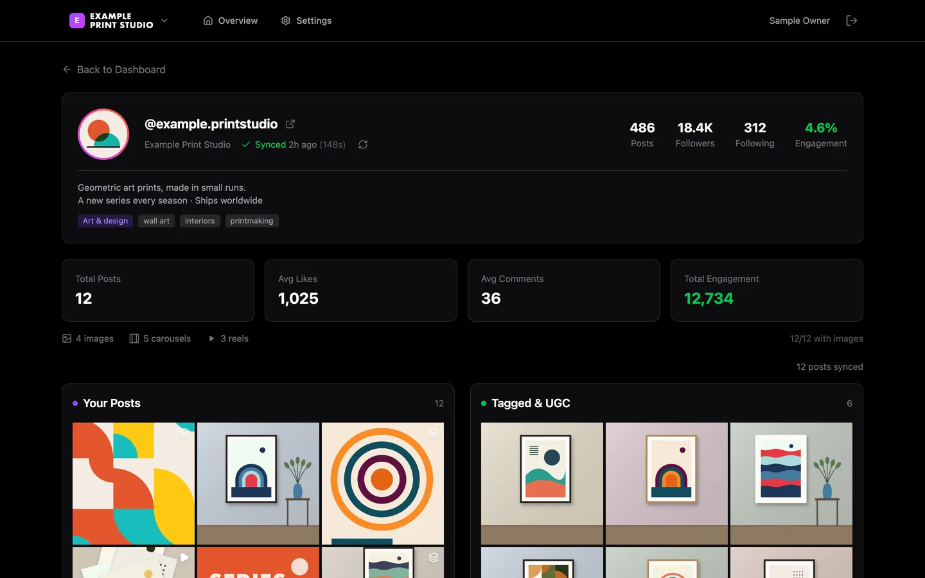Image resolution: width=925 pixels, height=578 pixels.
Task: Open the concentric circles target post thumbnail
Action: 383,484
